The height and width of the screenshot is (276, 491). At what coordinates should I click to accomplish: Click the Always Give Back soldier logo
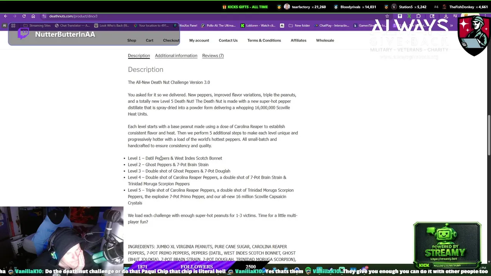point(474,36)
